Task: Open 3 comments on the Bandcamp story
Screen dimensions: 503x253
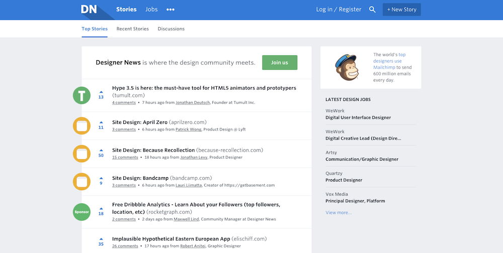Action: coord(124,185)
